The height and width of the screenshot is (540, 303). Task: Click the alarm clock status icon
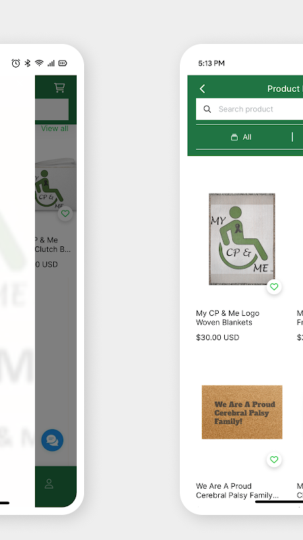click(15, 63)
